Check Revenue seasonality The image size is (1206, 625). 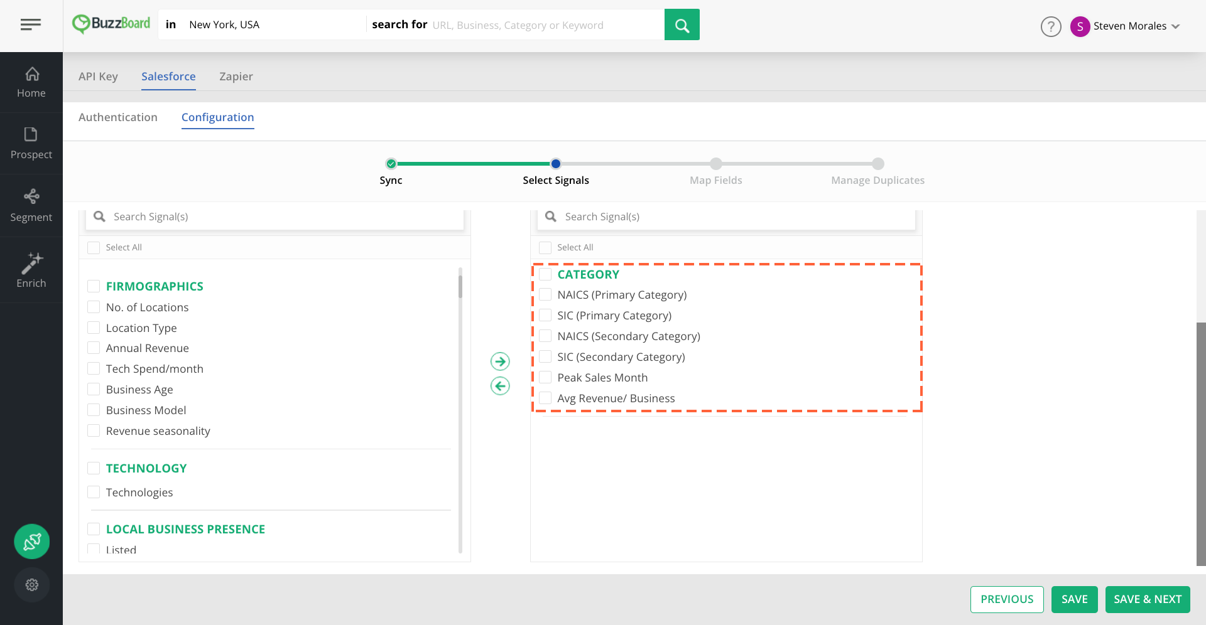click(x=94, y=430)
